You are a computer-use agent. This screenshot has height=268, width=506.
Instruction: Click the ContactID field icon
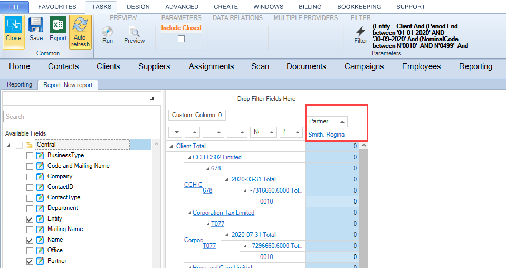click(x=40, y=187)
